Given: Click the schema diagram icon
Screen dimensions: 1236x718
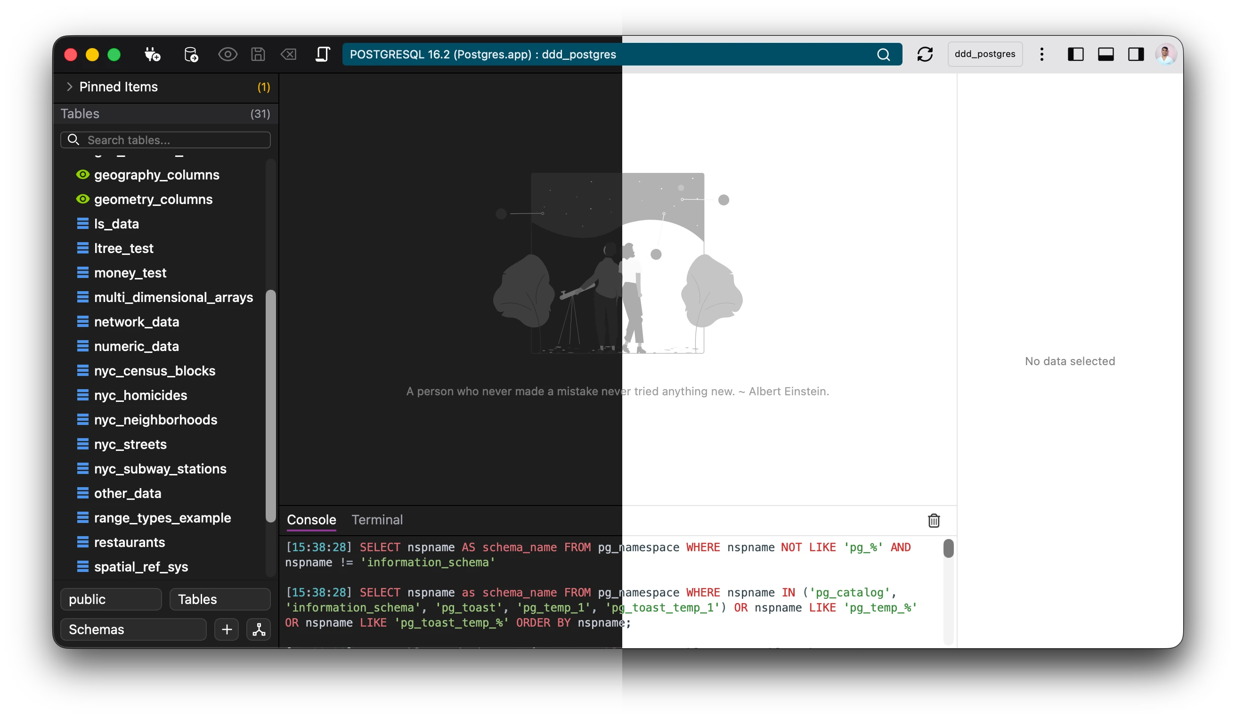Looking at the screenshot, I should tap(259, 629).
